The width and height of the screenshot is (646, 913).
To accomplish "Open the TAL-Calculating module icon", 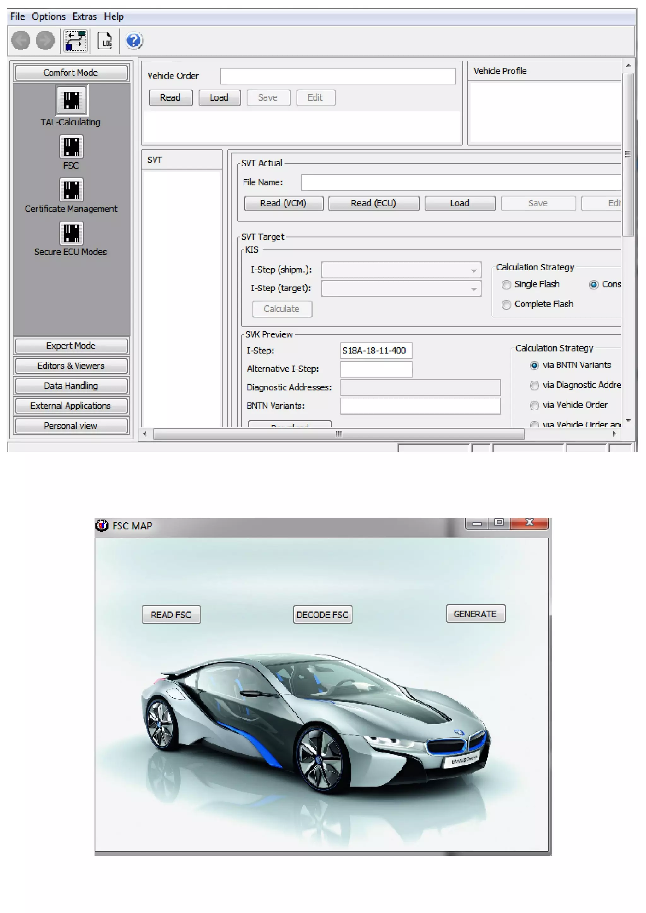I will (x=72, y=101).
